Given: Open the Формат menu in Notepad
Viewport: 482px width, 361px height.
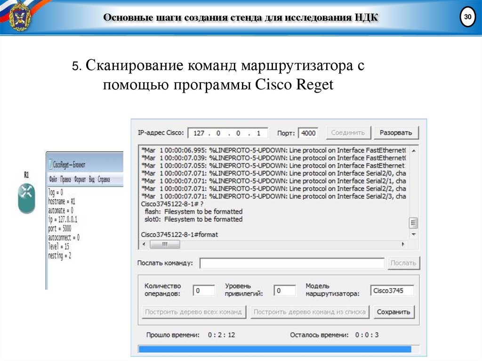Looking at the screenshot, I should coord(80,179).
